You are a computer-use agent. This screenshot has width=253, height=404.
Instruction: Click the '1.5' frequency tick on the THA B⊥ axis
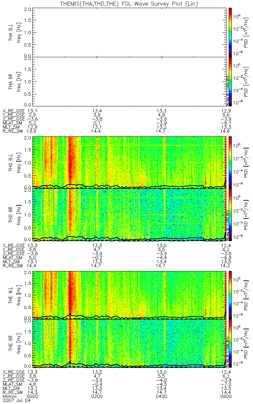pyautogui.click(x=28, y=20)
